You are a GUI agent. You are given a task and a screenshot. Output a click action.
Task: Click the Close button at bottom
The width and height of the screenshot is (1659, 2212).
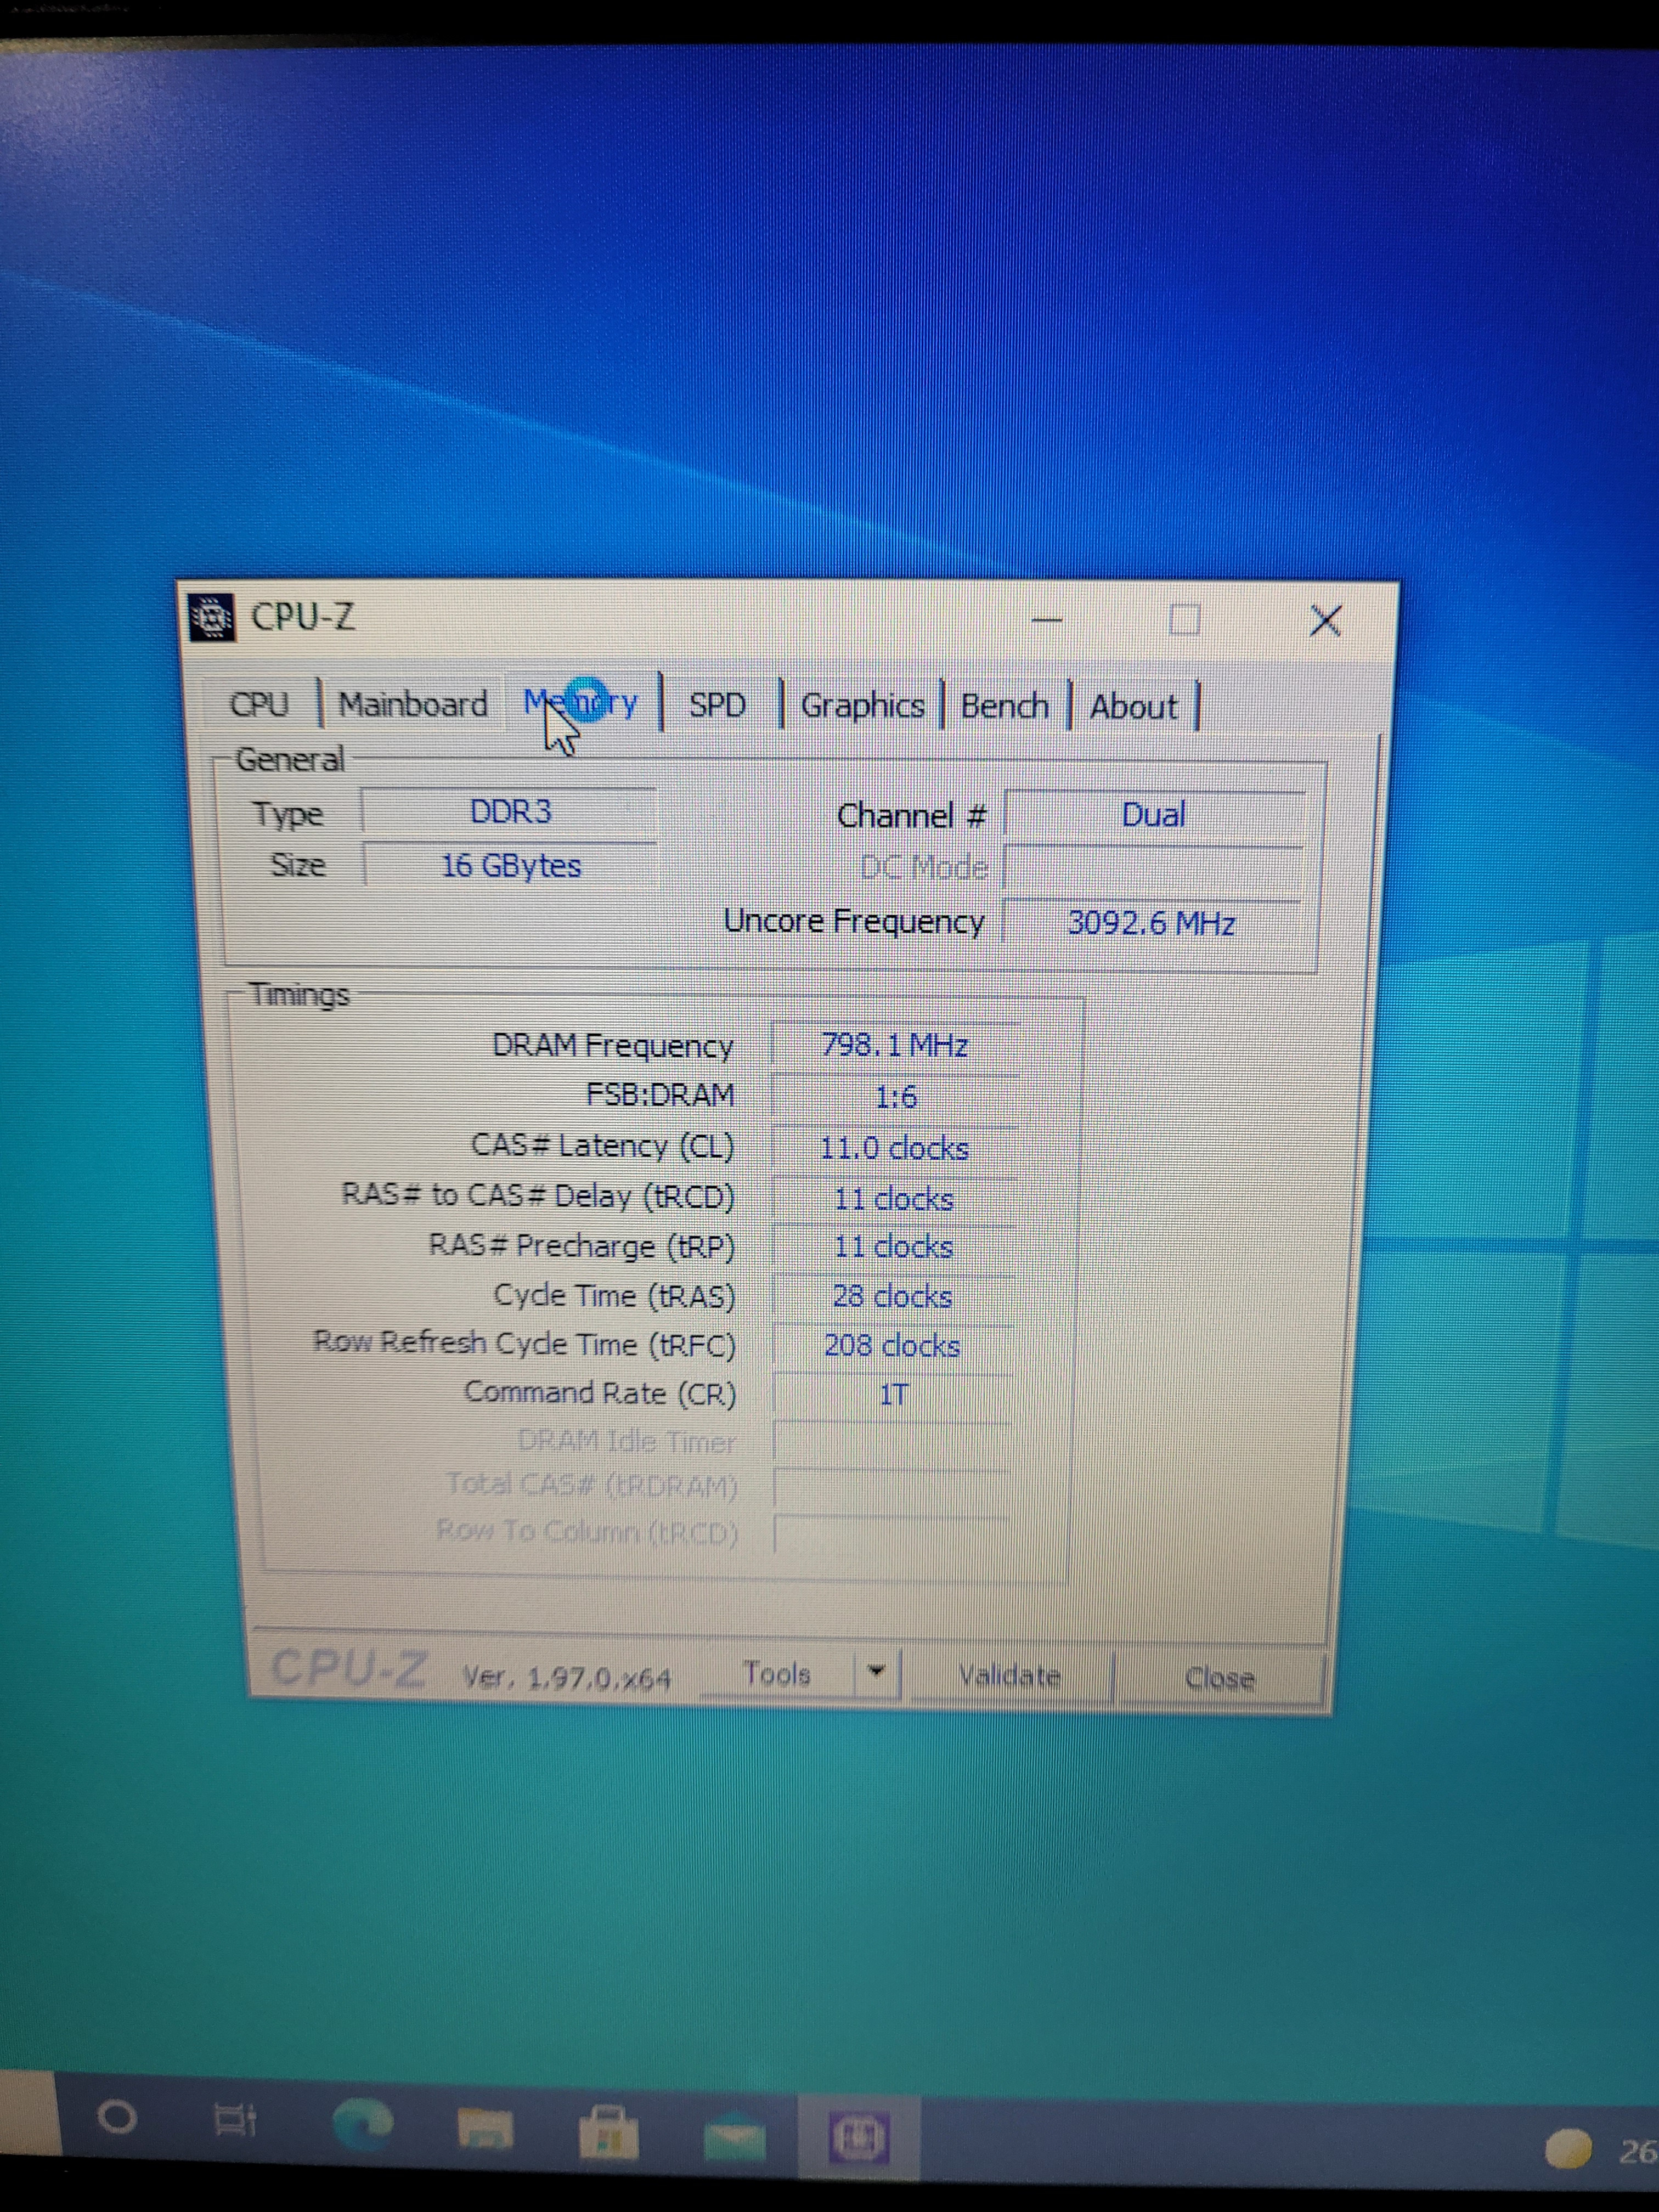point(1219,1678)
